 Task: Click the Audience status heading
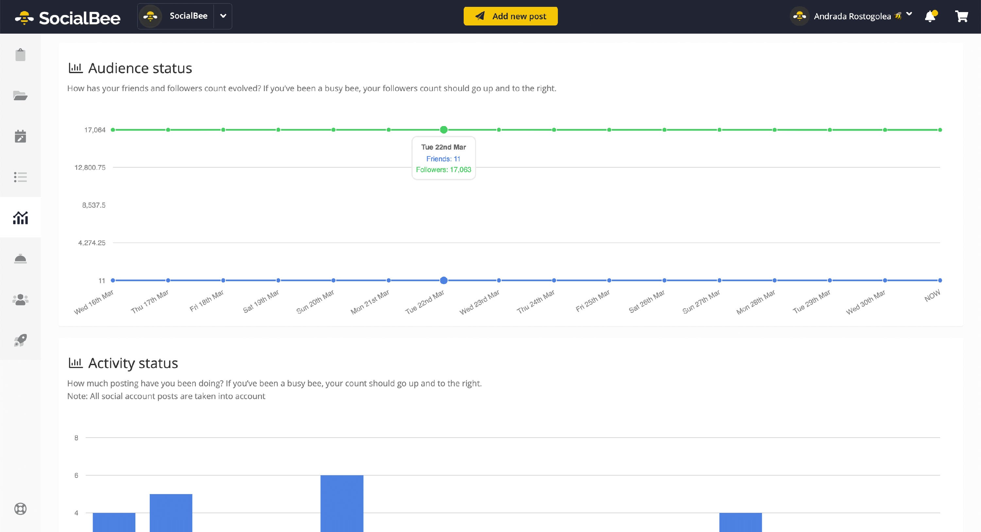click(x=140, y=68)
